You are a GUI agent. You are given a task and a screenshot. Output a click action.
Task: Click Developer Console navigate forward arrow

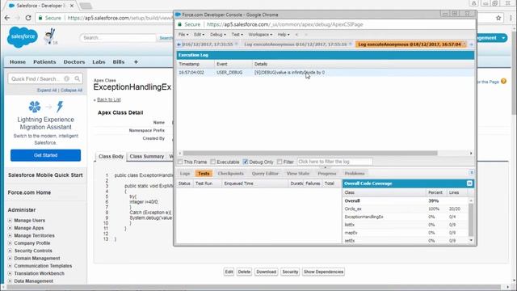coord(305,34)
